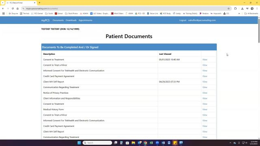Screen dimensions: 260x146
Task: Open the ASAM bookmark
Action: pos(129,13)
